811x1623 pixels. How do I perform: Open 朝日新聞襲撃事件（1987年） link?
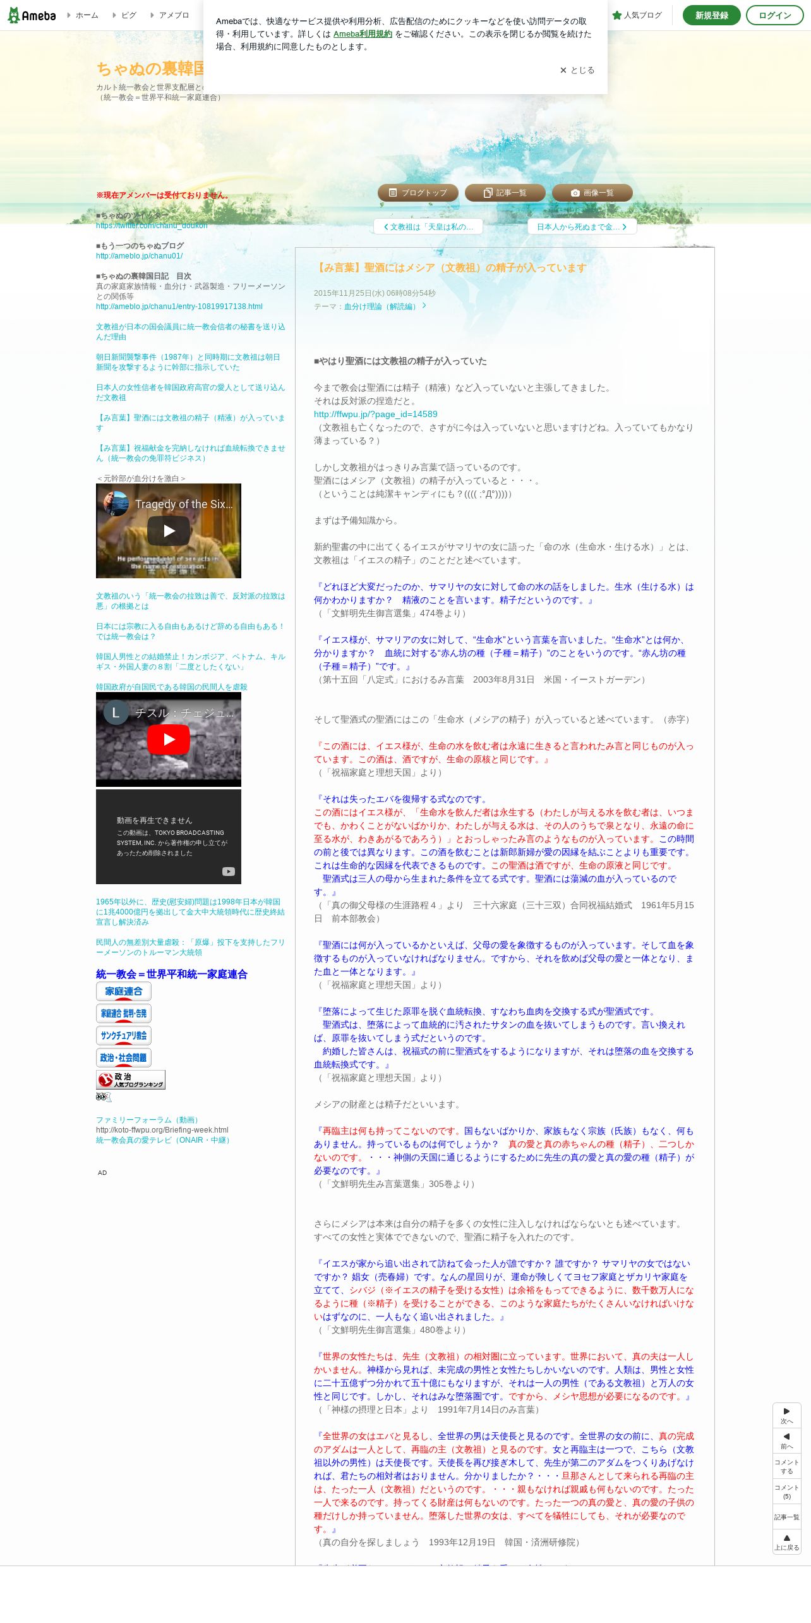[x=188, y=362]
